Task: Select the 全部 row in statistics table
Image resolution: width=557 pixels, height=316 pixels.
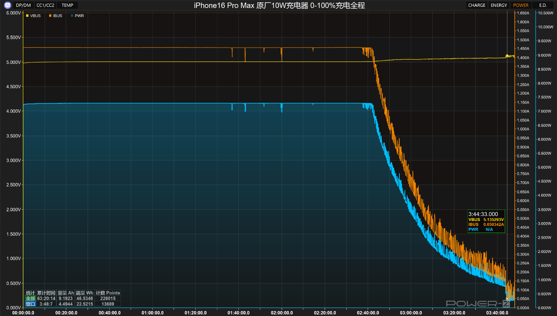Action: tap(30, 298)
